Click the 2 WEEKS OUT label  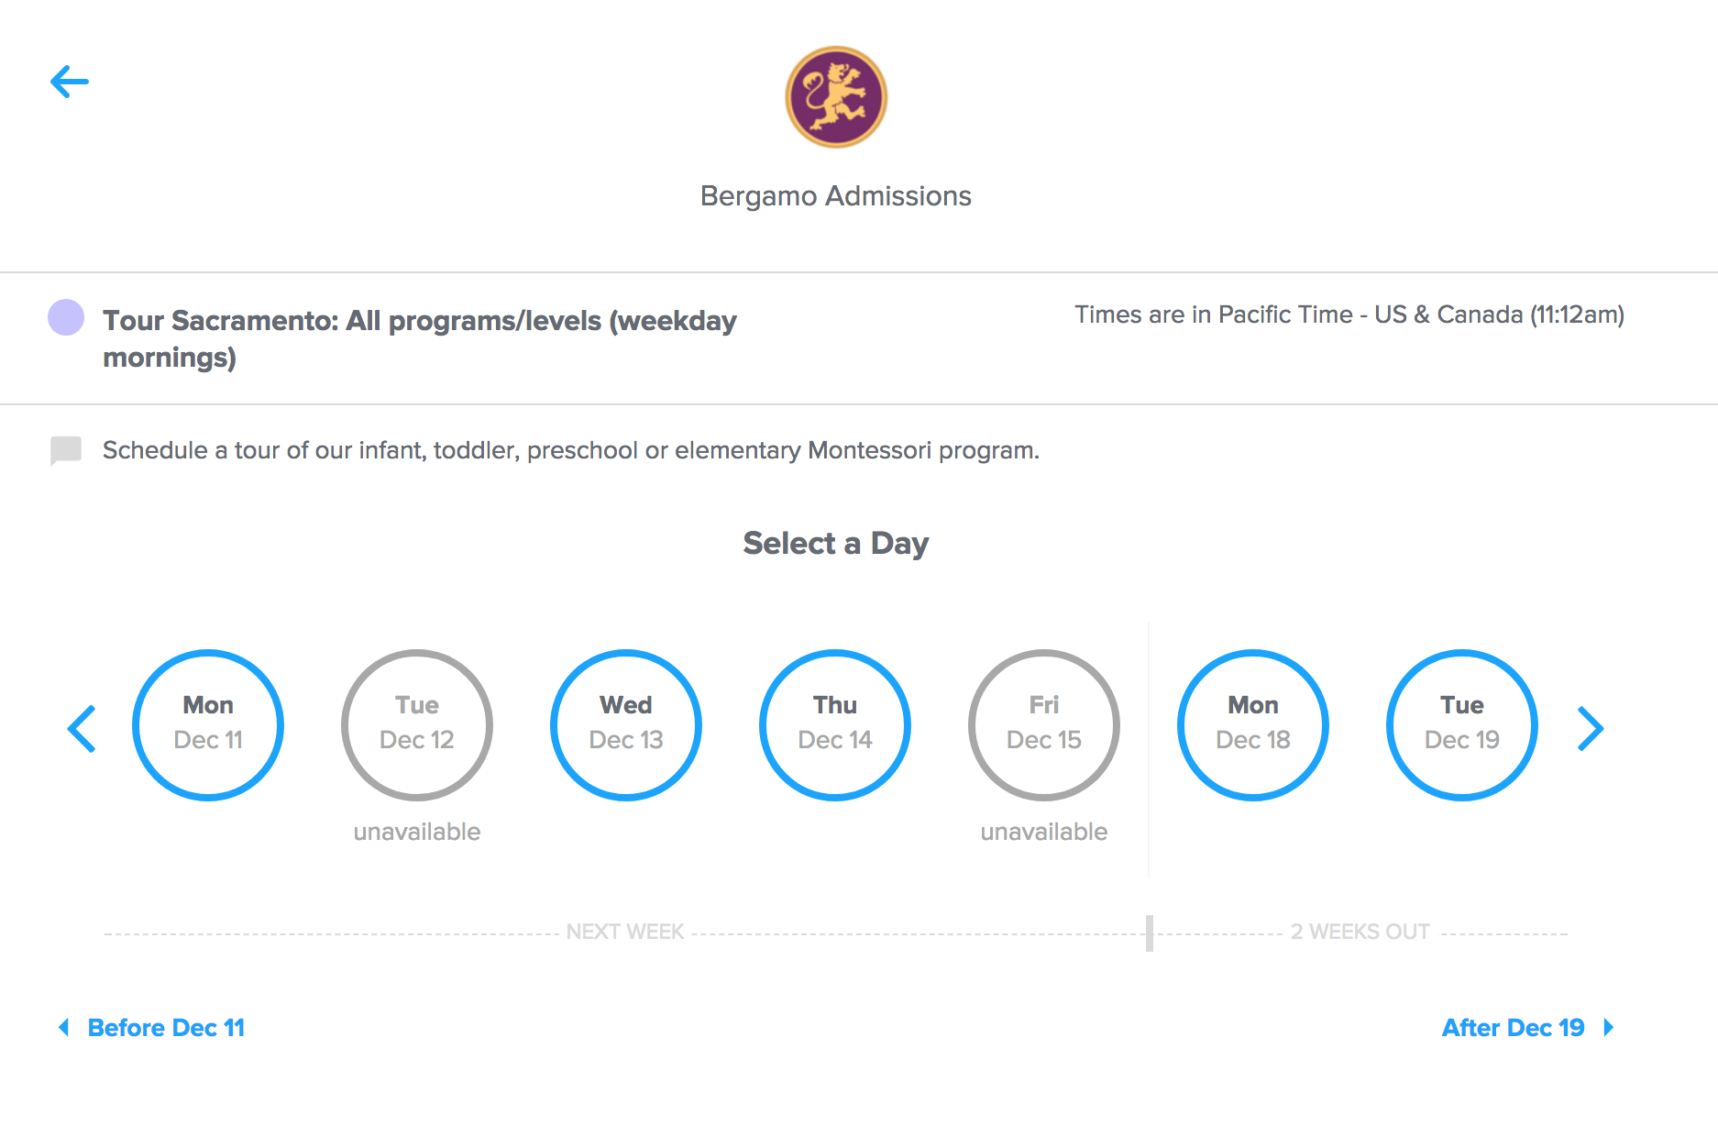coord(1360,932)
